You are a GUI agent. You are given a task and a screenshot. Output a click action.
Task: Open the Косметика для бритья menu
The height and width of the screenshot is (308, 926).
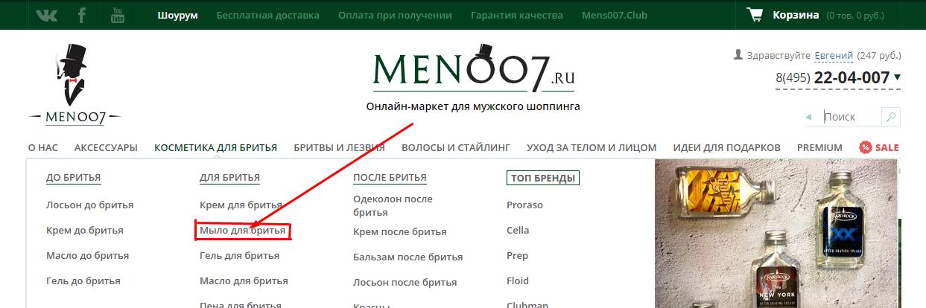coord(215,147)
